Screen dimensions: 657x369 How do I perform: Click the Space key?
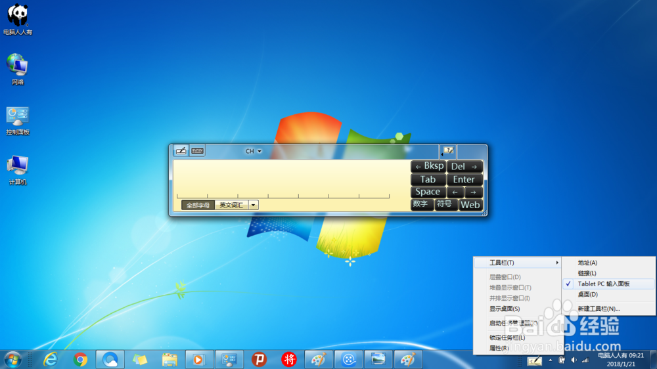(x=428, y=192)
